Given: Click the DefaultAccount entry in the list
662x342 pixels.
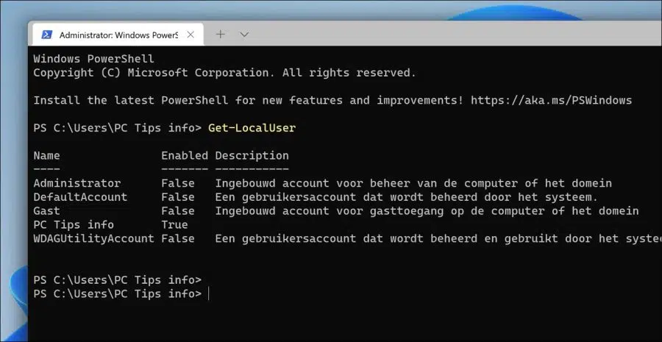Looking at the screenshot, I should [80, 197].
